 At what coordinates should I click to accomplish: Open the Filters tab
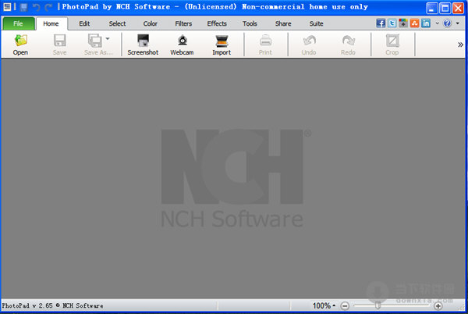click(x=183, y=23)
